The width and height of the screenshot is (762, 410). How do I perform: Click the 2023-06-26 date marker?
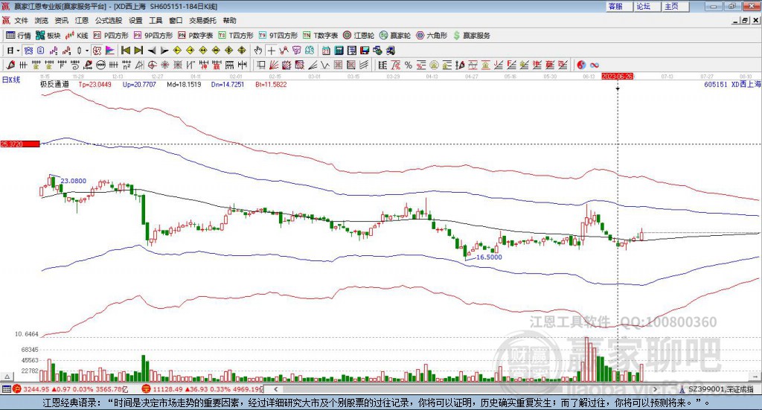617,76
